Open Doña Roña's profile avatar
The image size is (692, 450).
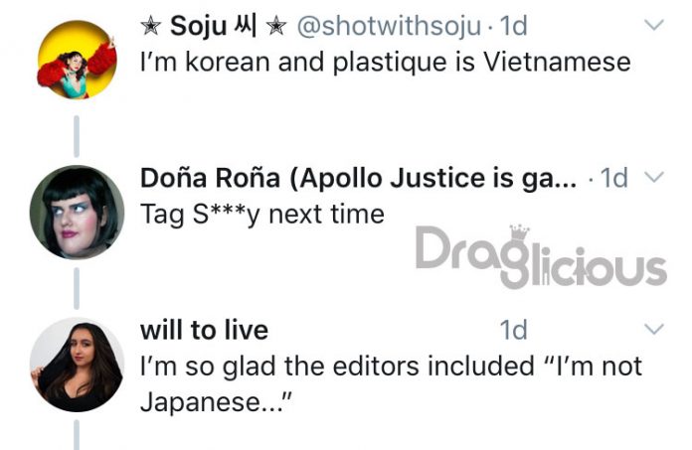pyautogui.click(x=77, y=212)
